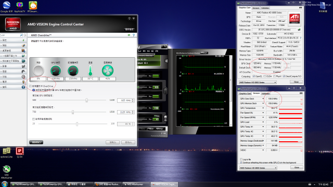The height and width of the screenshot is (187, 333).
Task: Click memory clock 1125 MHz spinner field
Action: pos(126,112)
